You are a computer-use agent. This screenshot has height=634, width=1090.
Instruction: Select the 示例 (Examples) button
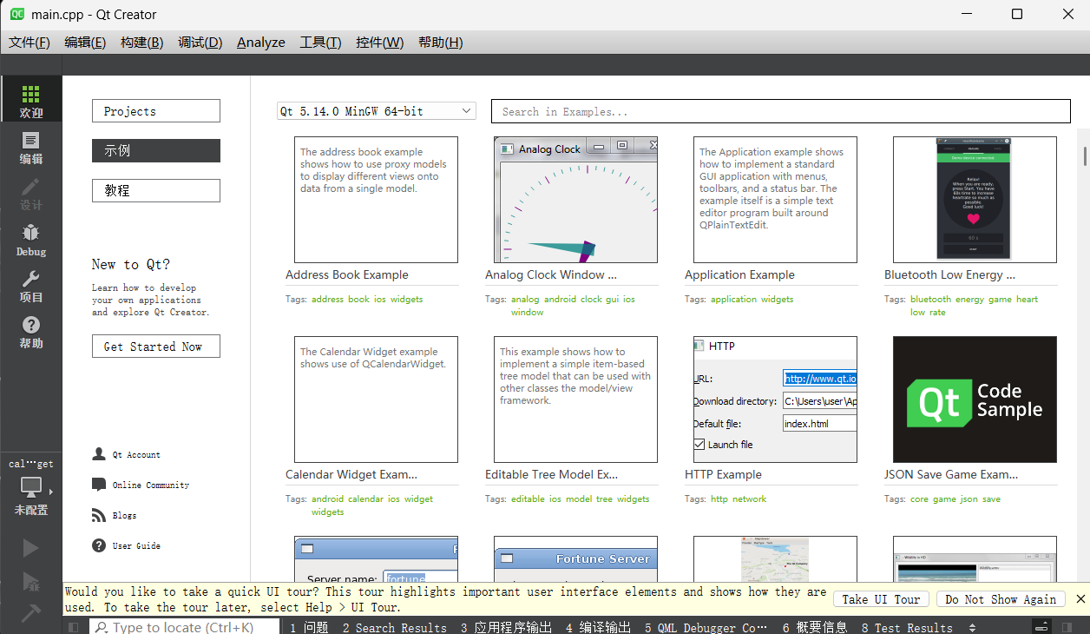click(156, 150)
